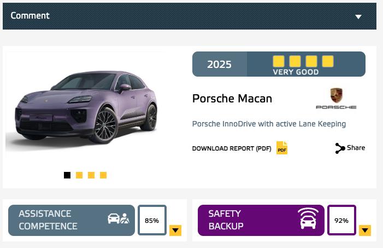Viewport: 383px width, 248px height.
Task: Click the second yellow rating square
Action: (295, 61)
